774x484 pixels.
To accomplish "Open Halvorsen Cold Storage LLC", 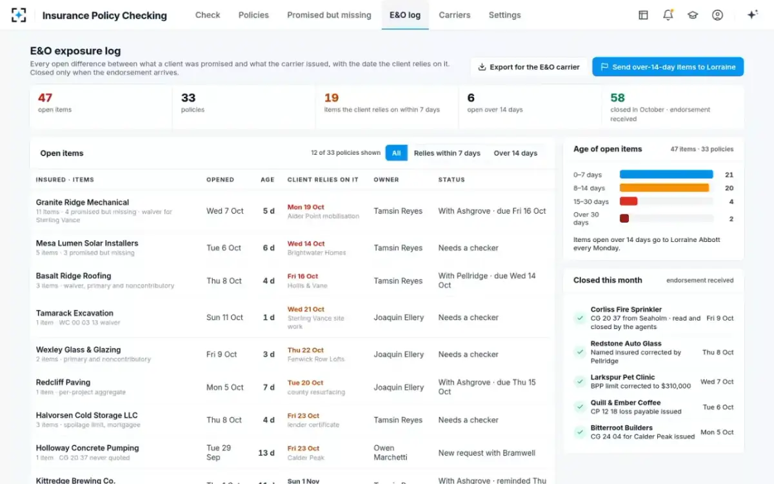I will click(292, 420).
